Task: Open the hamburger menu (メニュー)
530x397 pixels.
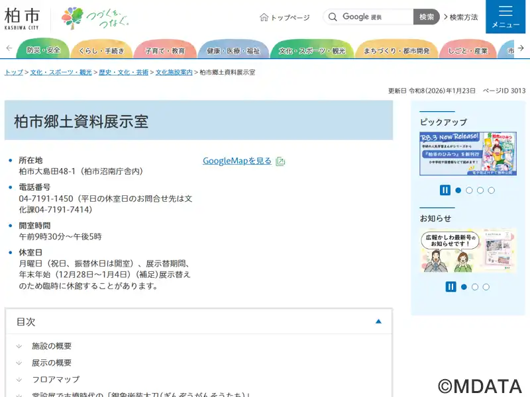Action: (505, 17)
